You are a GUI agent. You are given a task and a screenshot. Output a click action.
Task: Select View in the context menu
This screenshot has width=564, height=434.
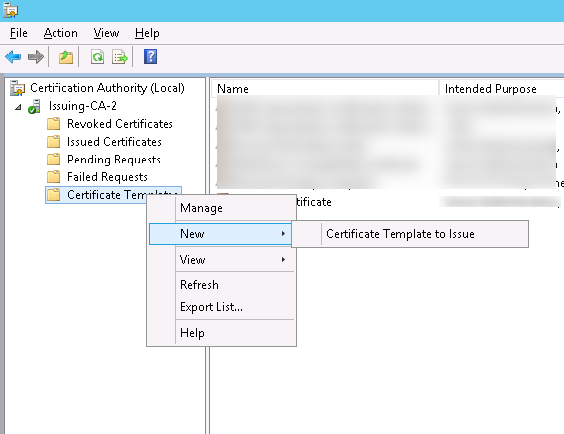pos(221,260)
